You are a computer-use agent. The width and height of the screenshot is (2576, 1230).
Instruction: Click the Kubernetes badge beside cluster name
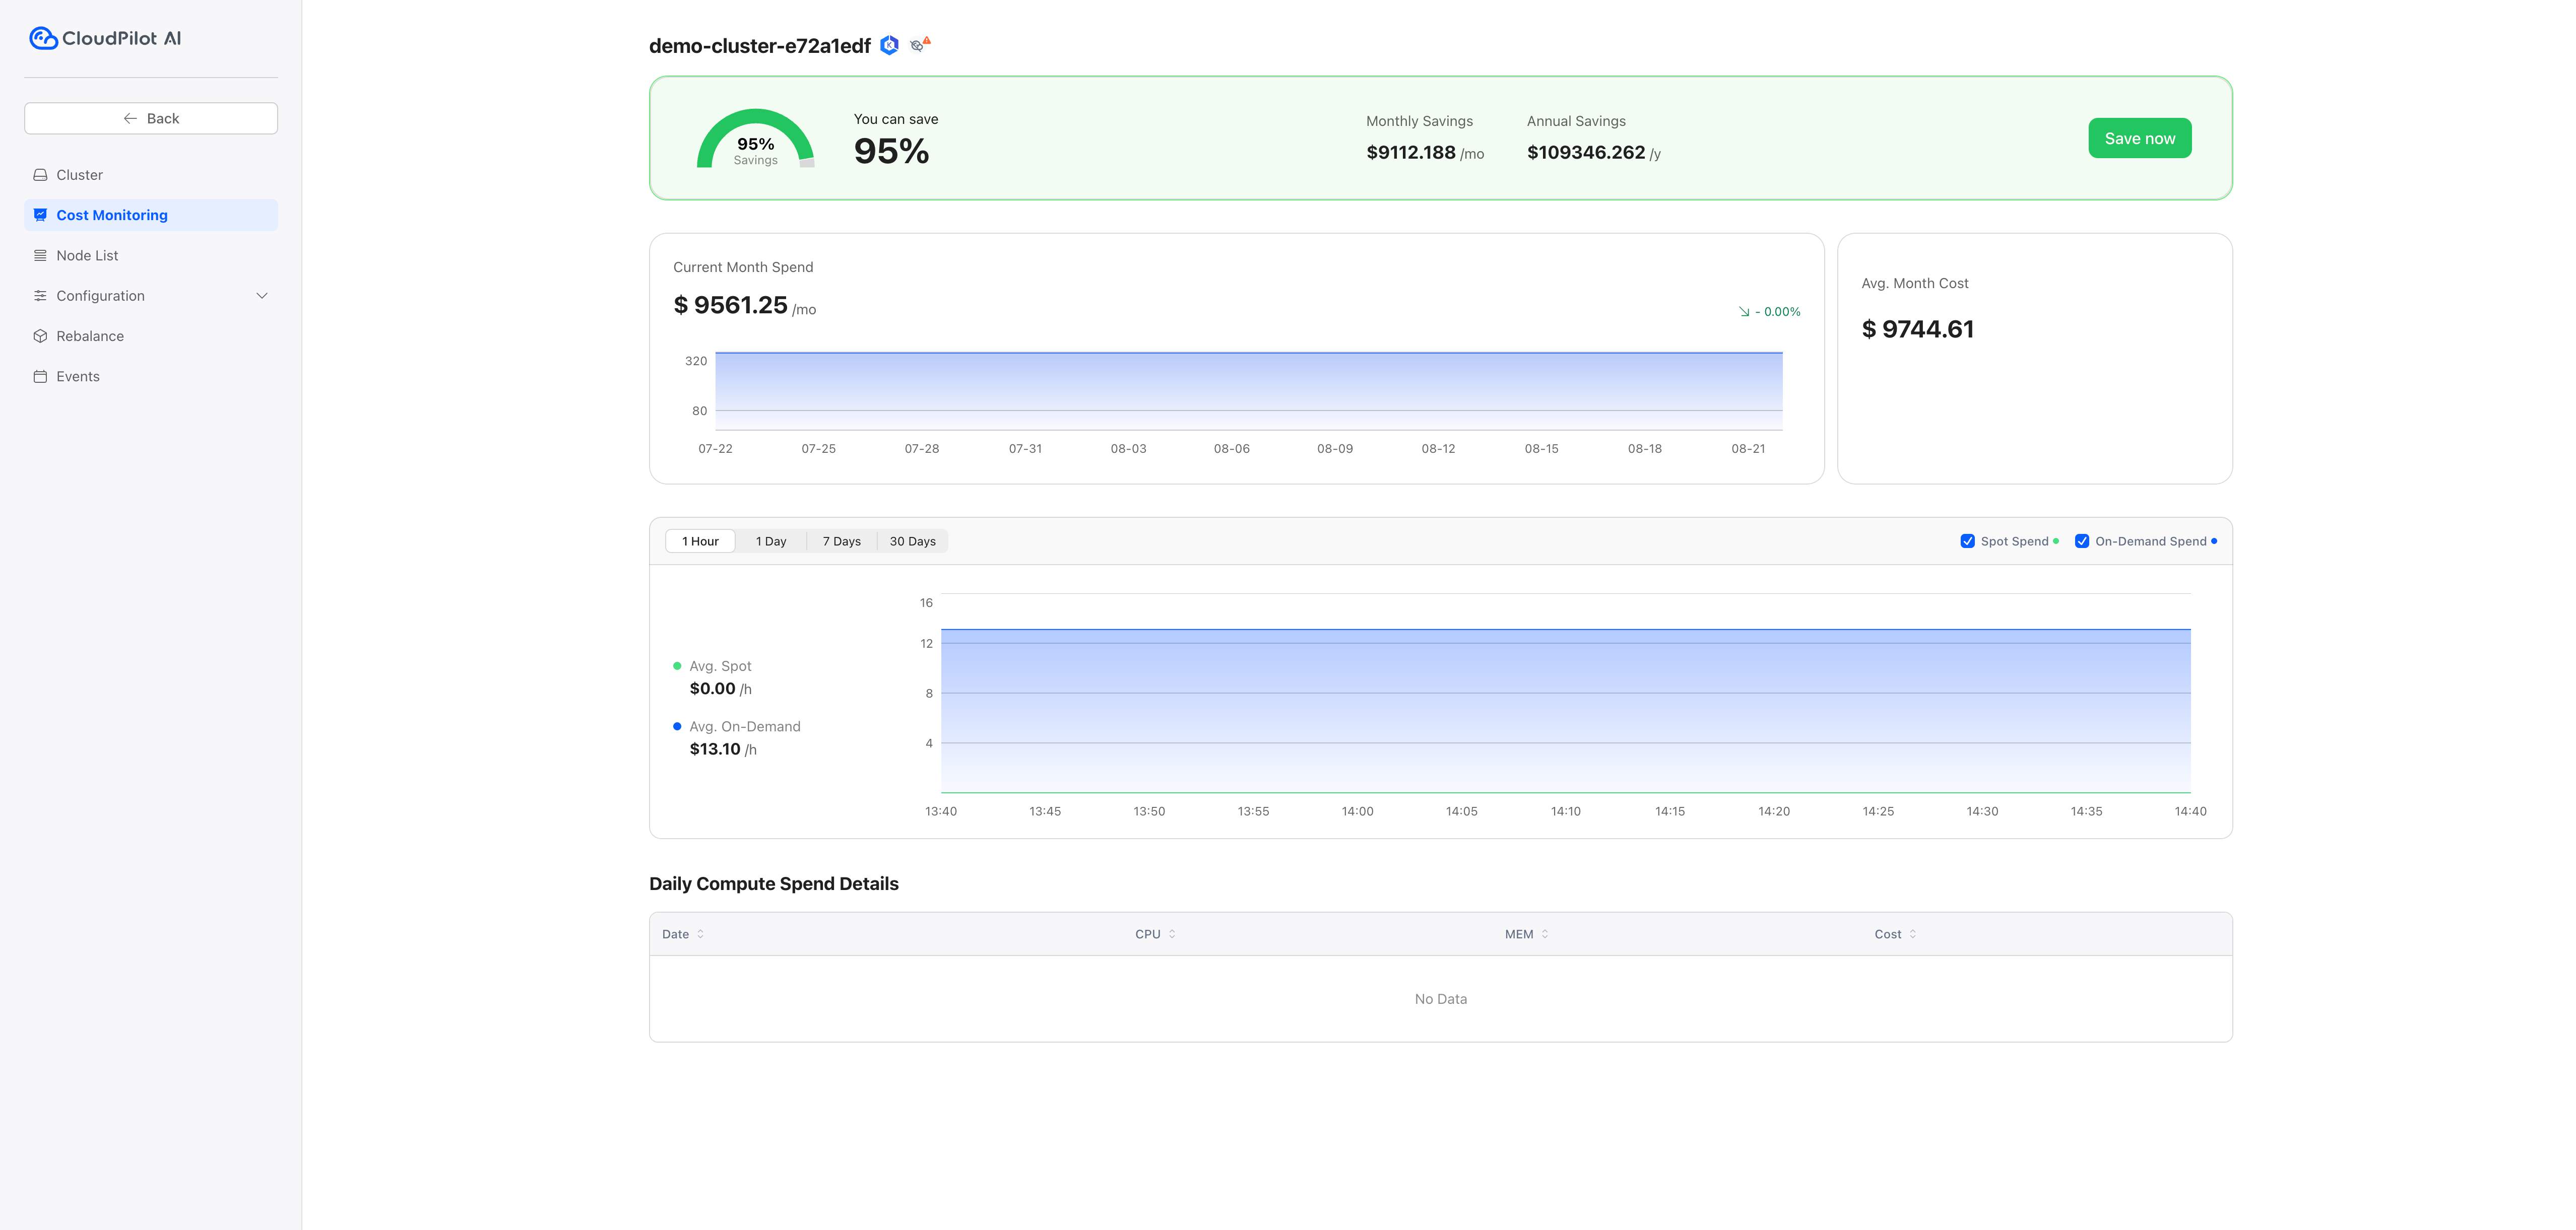pos(888,44)
